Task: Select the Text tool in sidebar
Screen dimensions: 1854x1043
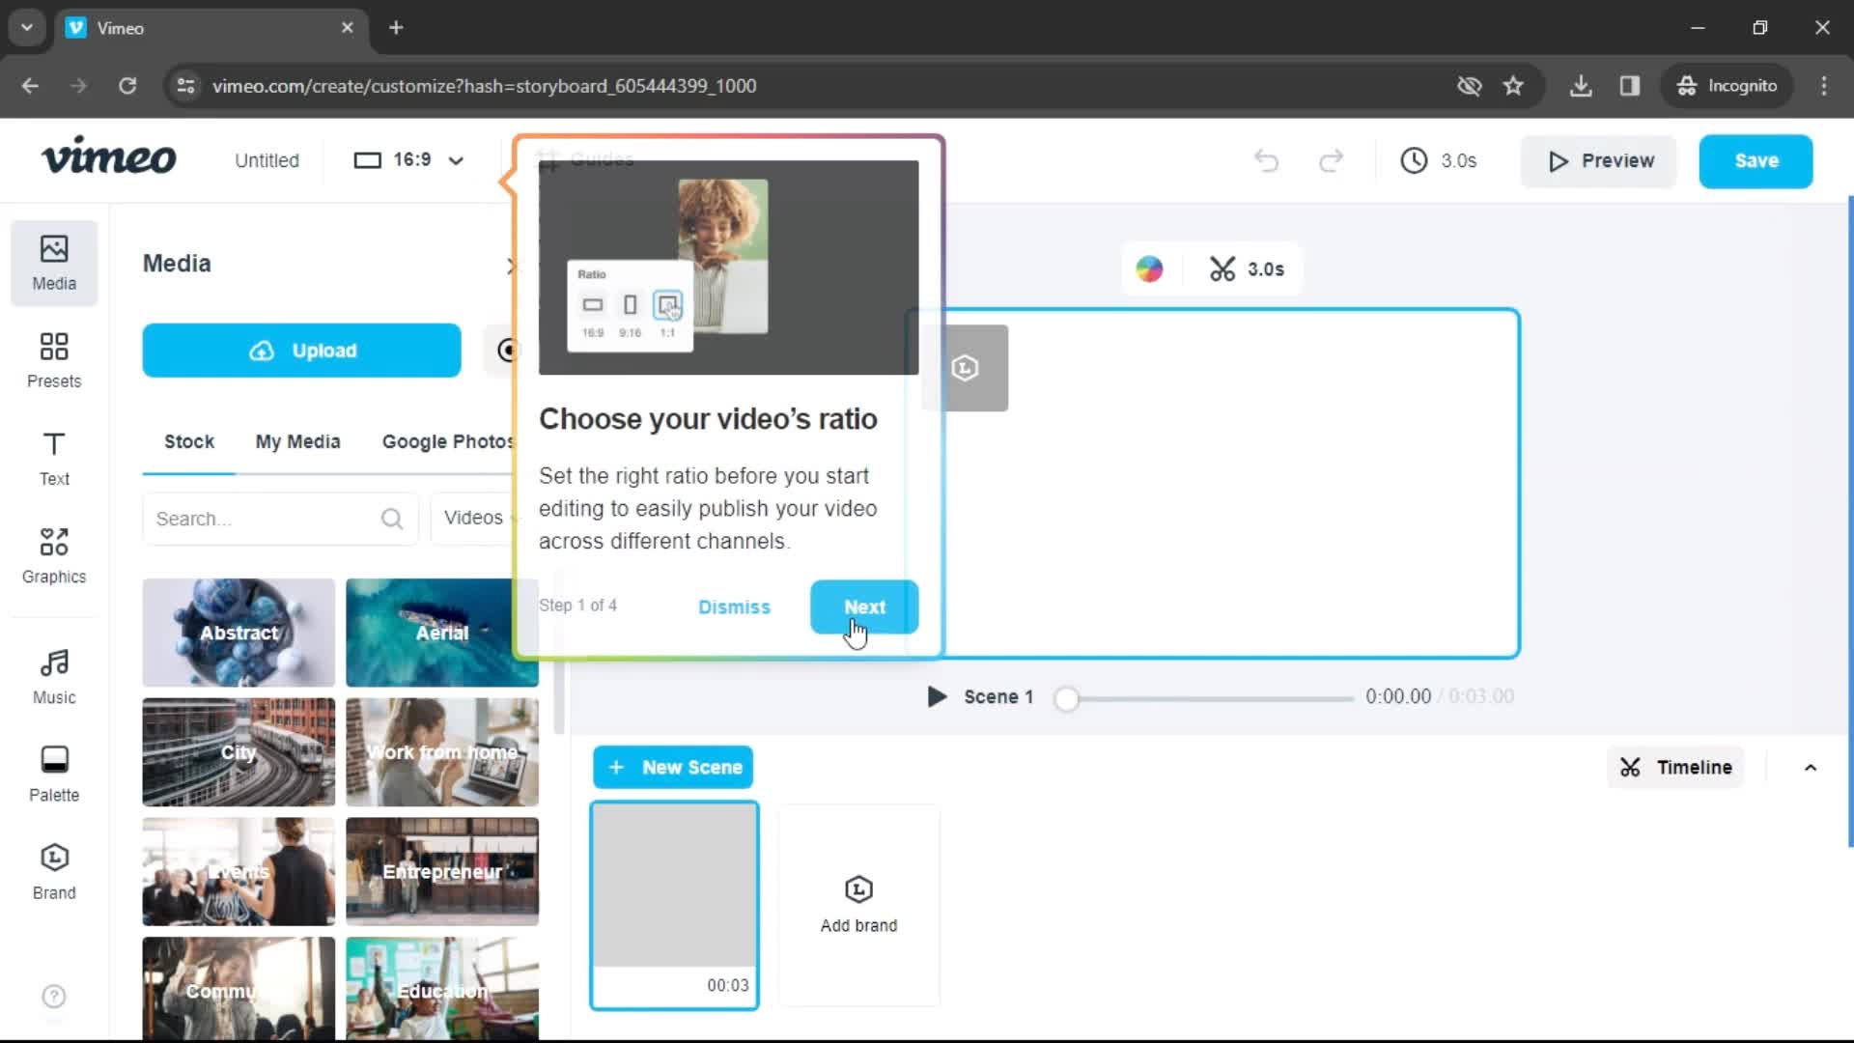Action: tap(54, 458)
